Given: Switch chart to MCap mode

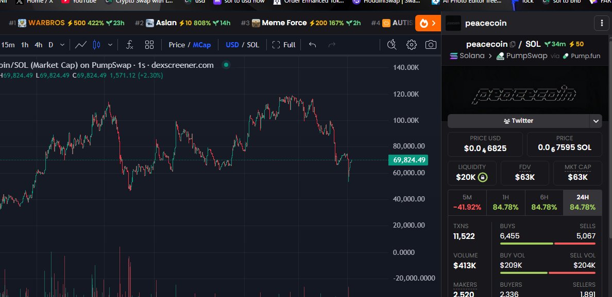Looking at the screenshot, I should 202,45.
